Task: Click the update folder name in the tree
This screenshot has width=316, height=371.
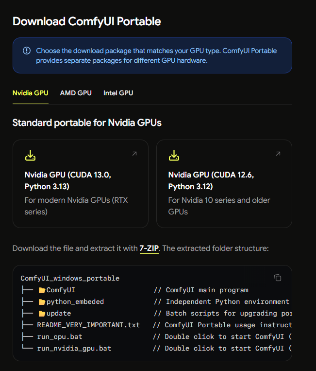Action: [59, 314]
